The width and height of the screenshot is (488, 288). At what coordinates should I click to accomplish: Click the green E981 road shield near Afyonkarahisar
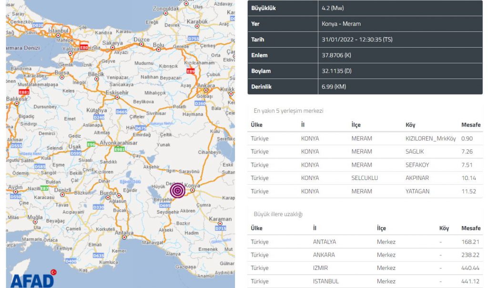[x=120, y=149]
